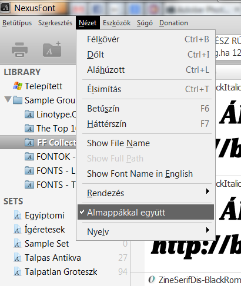Screen dimensions: 241x286
Task: Click the folder icon beside Linotype
Action: pyautogui.click(x=29, y=115)
